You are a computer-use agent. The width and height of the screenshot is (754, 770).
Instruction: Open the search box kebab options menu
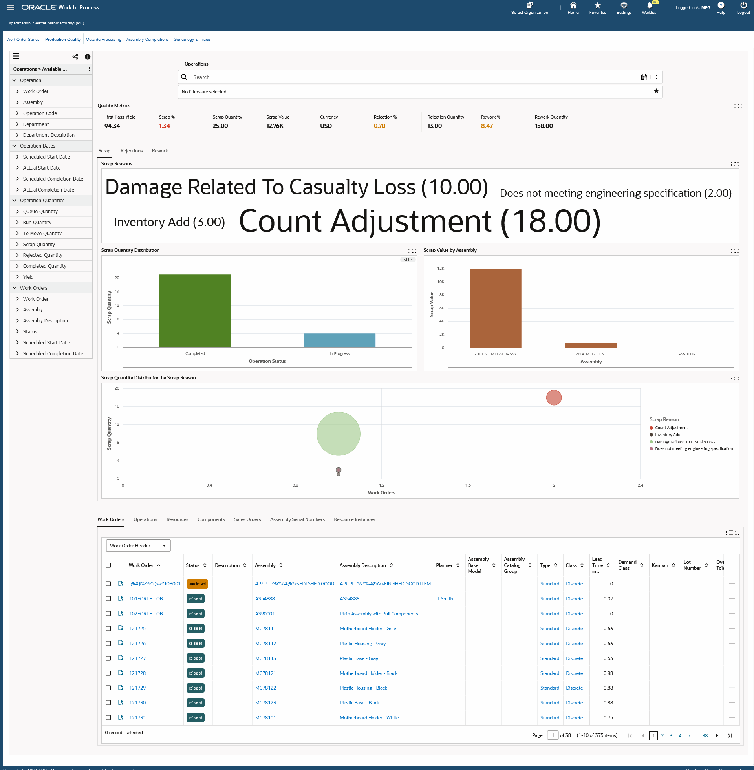656,77
